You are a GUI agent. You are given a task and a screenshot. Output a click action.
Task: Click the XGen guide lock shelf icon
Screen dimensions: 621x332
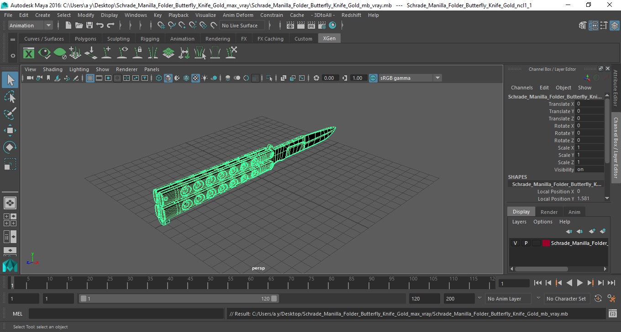[x=137, y=53]
